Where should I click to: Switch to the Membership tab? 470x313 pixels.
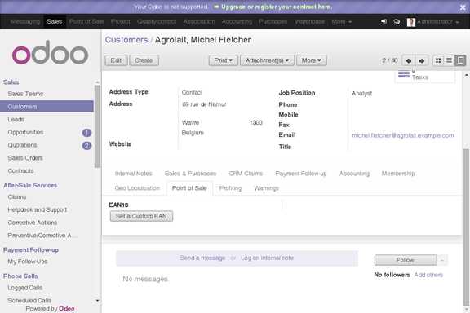398,174
